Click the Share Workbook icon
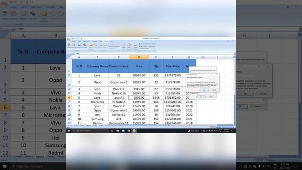This screenshot has height=170, width=302. click(135, 46)
